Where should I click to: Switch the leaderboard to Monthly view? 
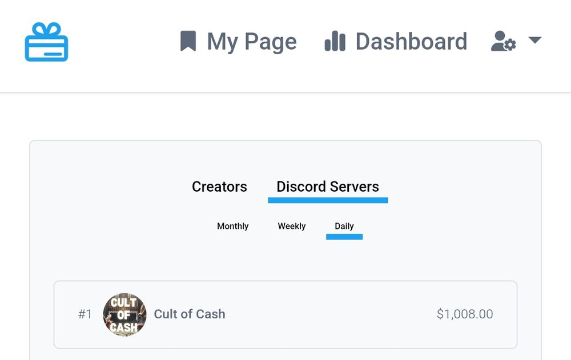232,226
